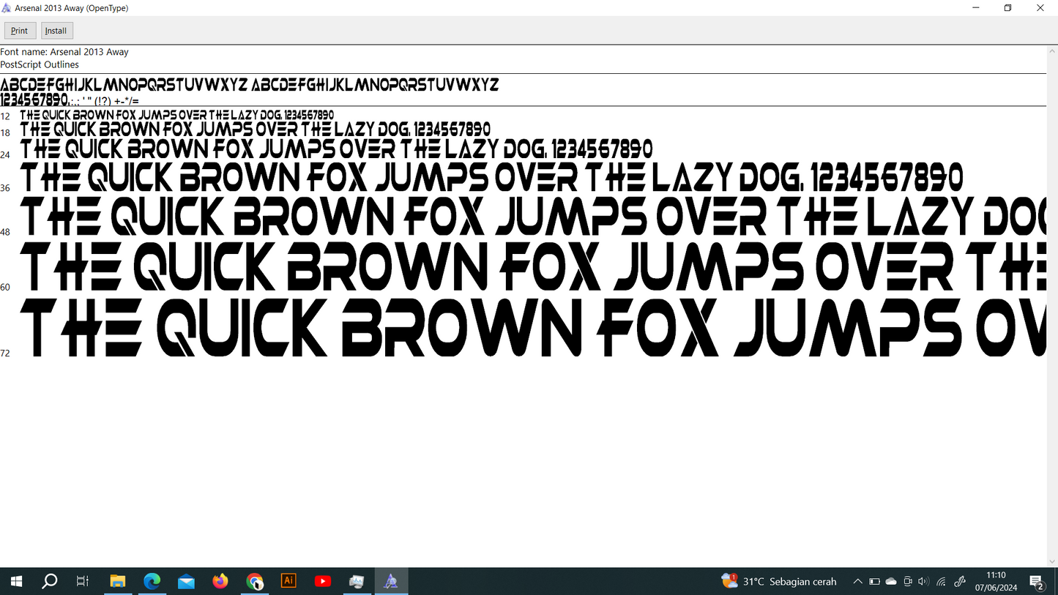Launch Firefox from the taskbar

click(x=220, y=582)
